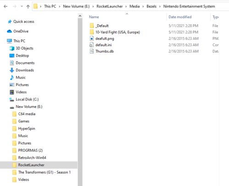Expand chevron after This PC in breadcrumb
Screen dimensions: 229x186
(60, 6)
